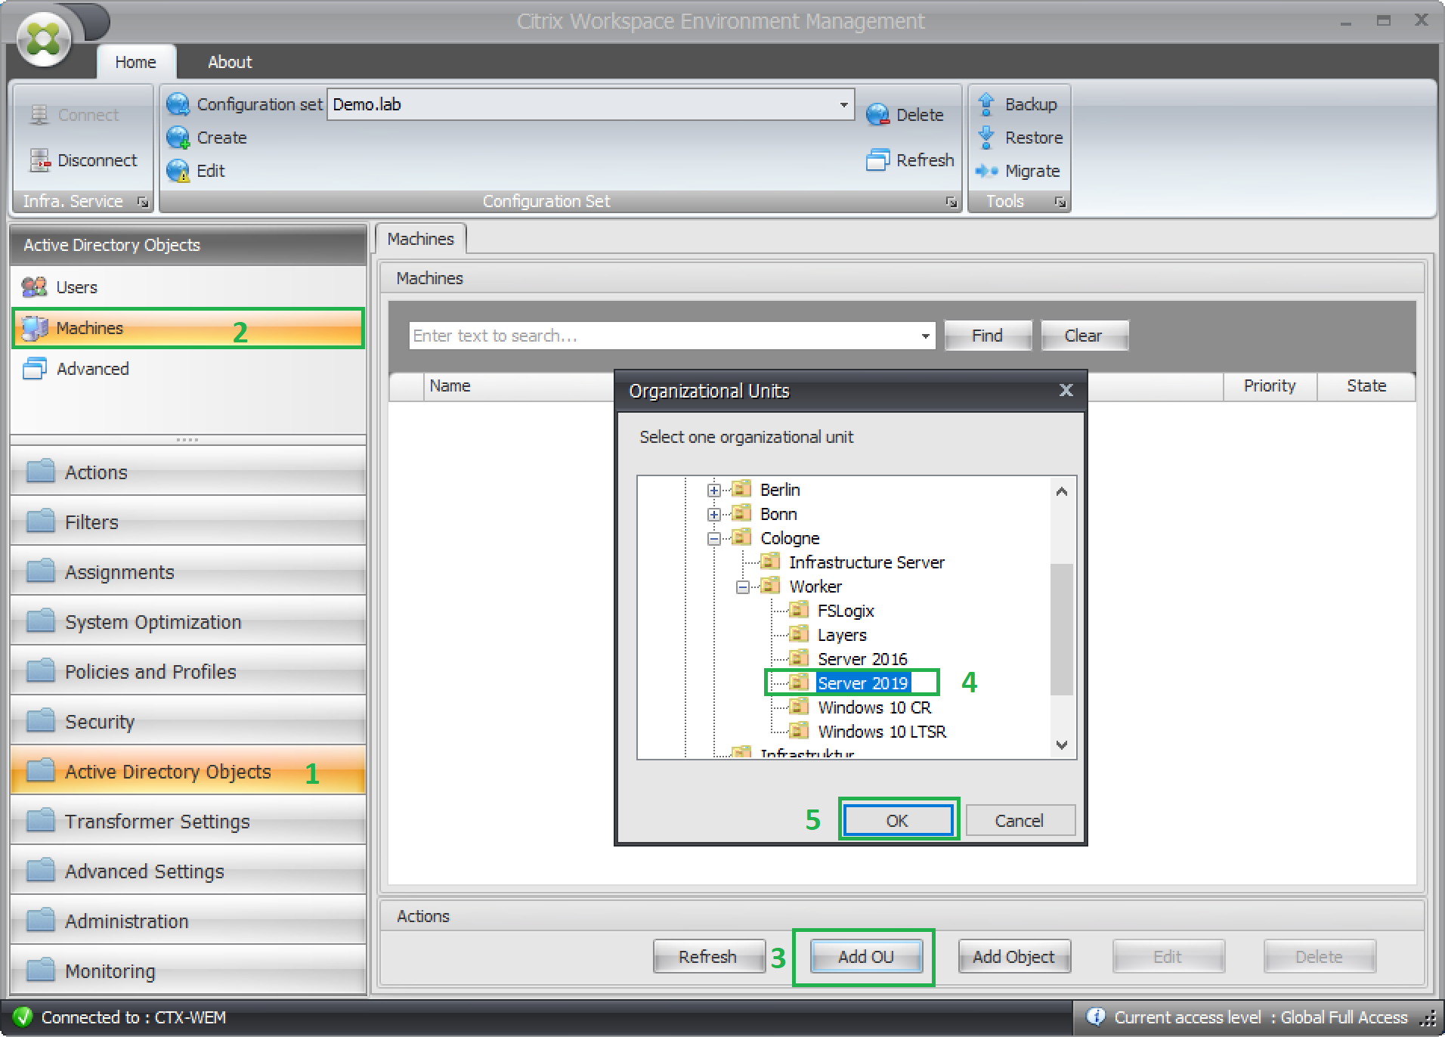Click the Restore icon in Tools

pos(986,138)
